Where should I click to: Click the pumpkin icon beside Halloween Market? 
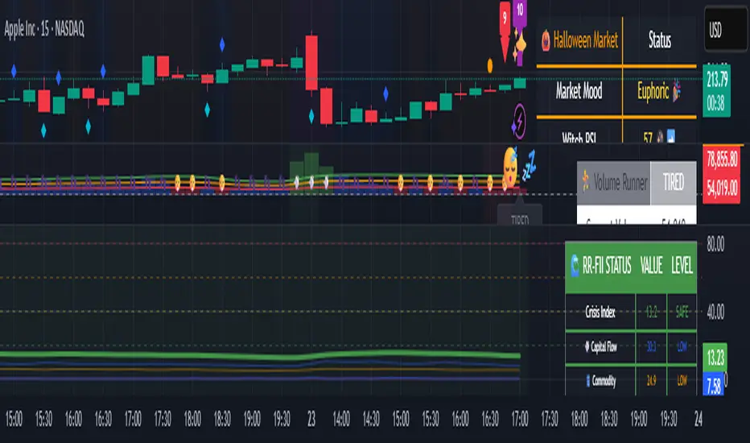546,40
